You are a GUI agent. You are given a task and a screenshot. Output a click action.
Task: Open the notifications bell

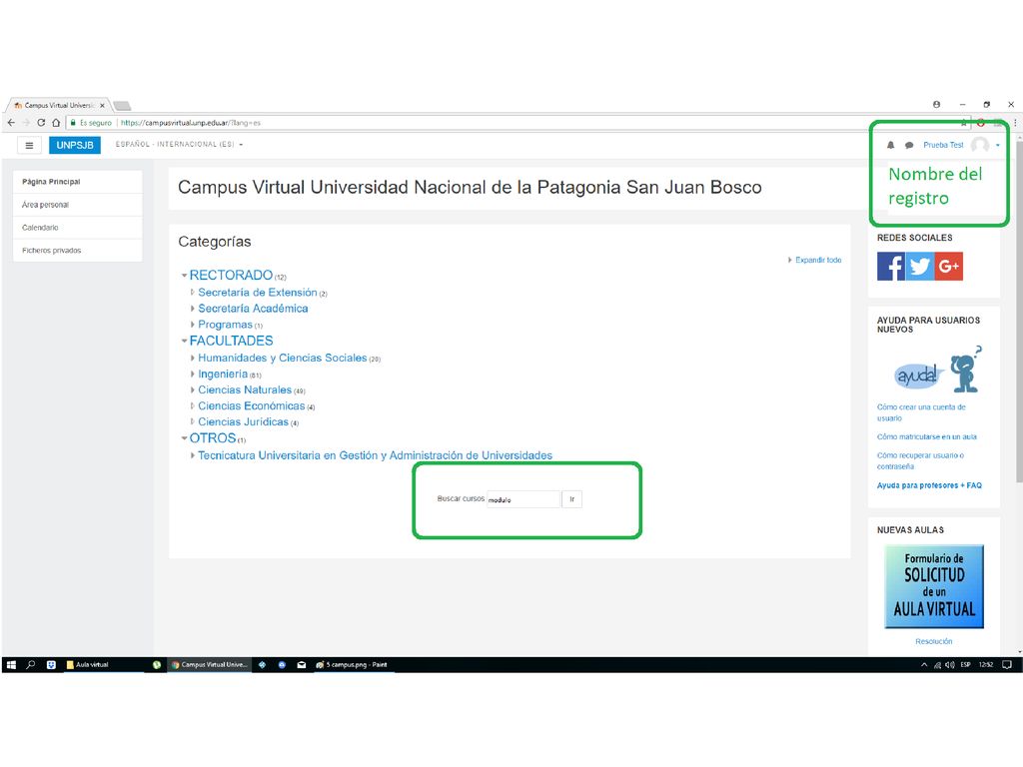coord(890,145)
